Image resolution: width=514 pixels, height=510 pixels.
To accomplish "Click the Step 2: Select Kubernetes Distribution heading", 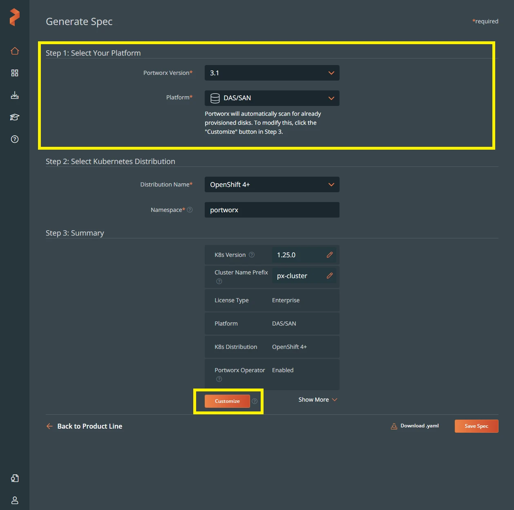I will 110,162.
